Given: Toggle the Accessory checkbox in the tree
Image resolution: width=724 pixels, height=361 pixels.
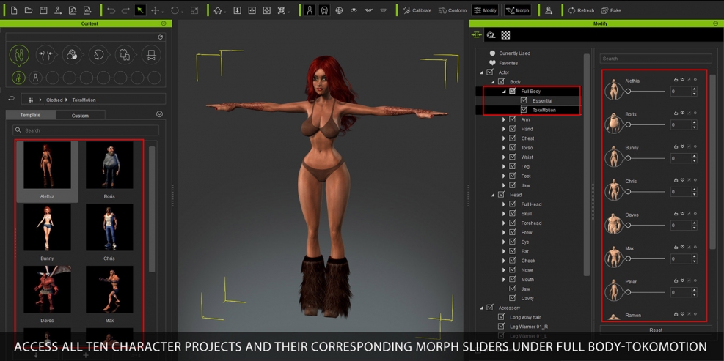Looking at the screenshot, I should pos(489,308).
